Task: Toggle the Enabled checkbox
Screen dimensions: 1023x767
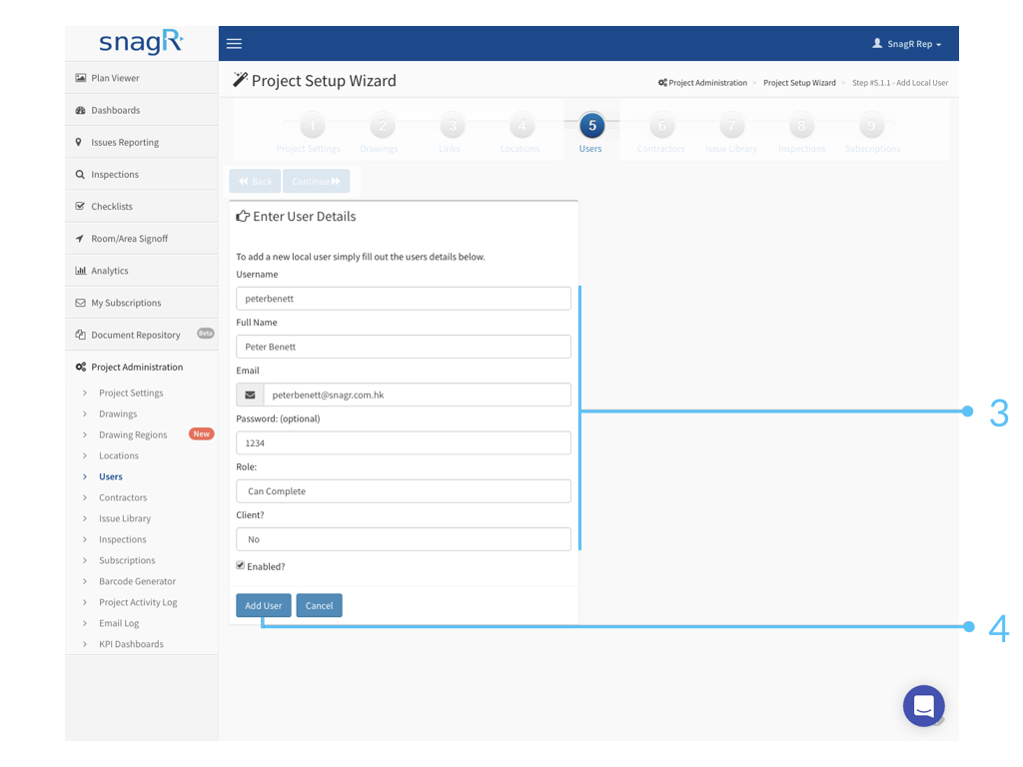Action: pyautogui.click(x=240, y=565)
